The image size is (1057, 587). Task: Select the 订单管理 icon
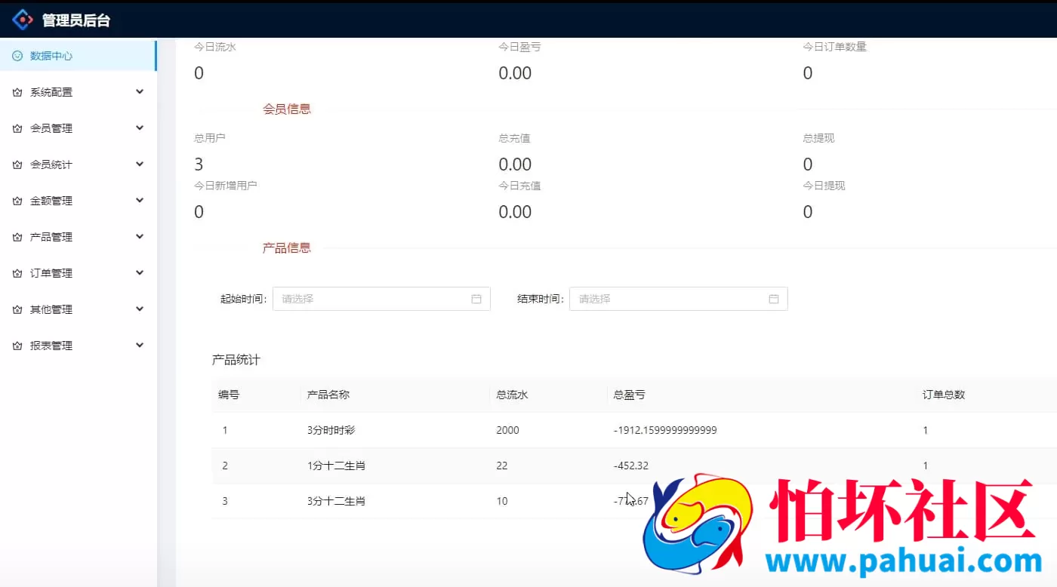[17, 272]
